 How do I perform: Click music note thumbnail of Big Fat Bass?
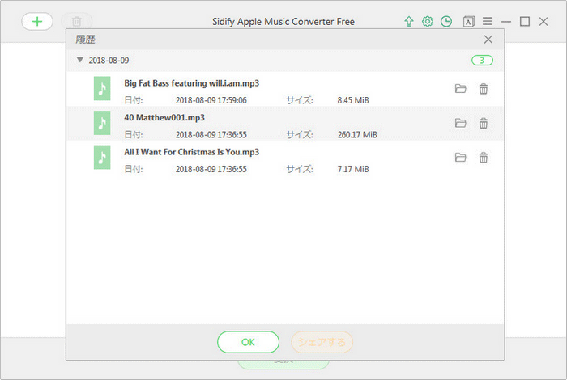tap(102, 88)
